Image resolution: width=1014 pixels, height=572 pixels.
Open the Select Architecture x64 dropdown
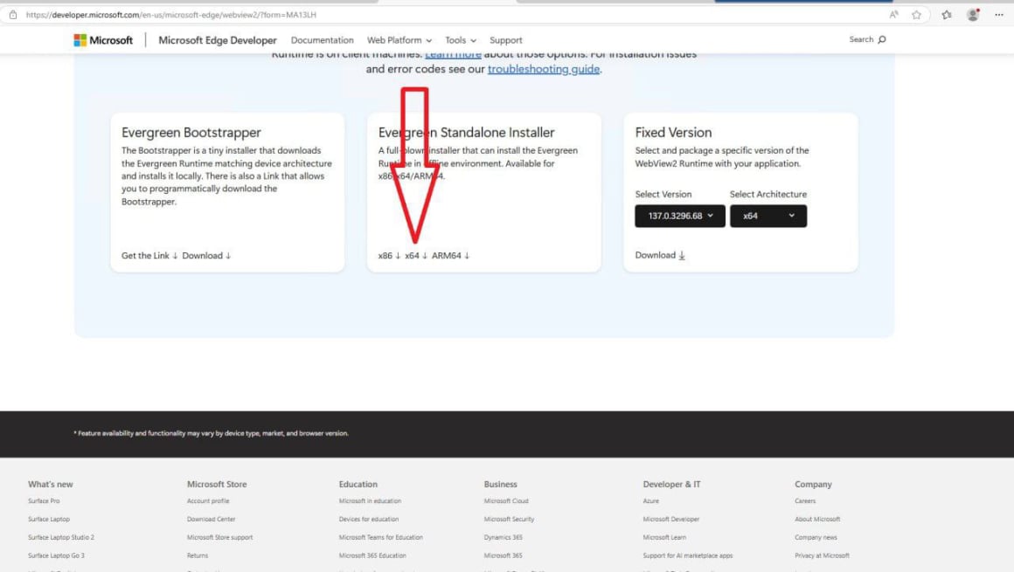768,216
